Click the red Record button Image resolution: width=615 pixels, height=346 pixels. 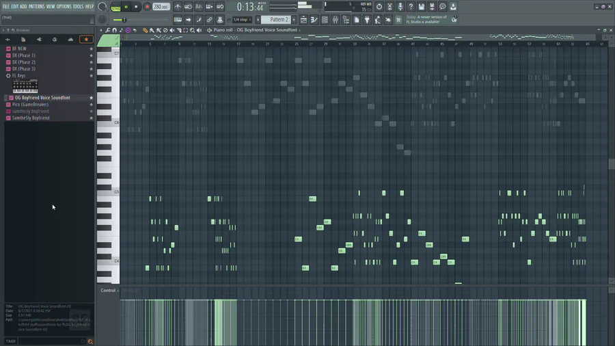147,7
